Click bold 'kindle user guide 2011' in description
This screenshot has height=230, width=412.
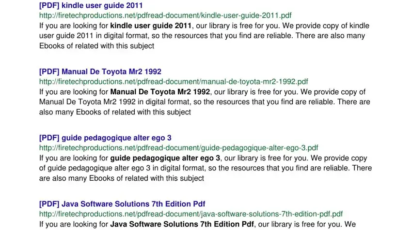point(151,26)
